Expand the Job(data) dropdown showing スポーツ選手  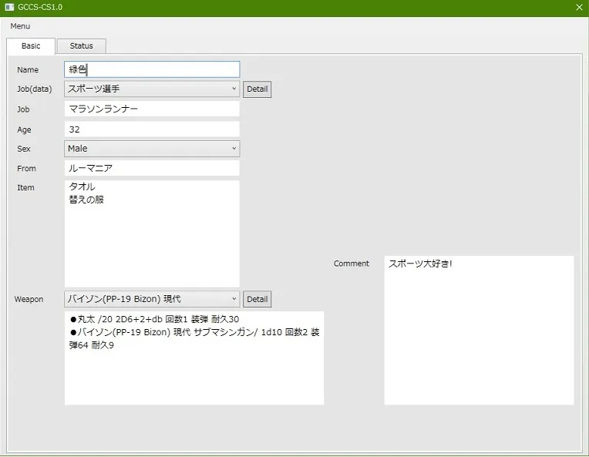(x=152, y=89)
